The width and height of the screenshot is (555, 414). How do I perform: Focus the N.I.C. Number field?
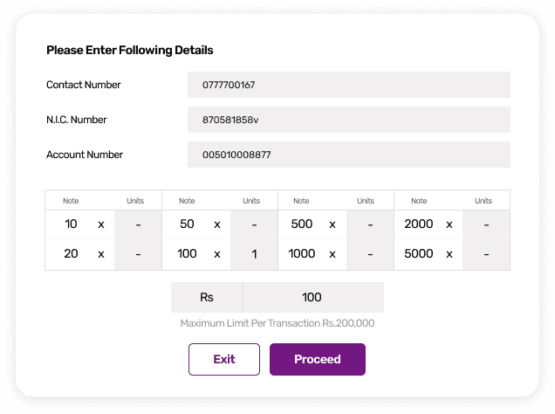coord(348,120)
